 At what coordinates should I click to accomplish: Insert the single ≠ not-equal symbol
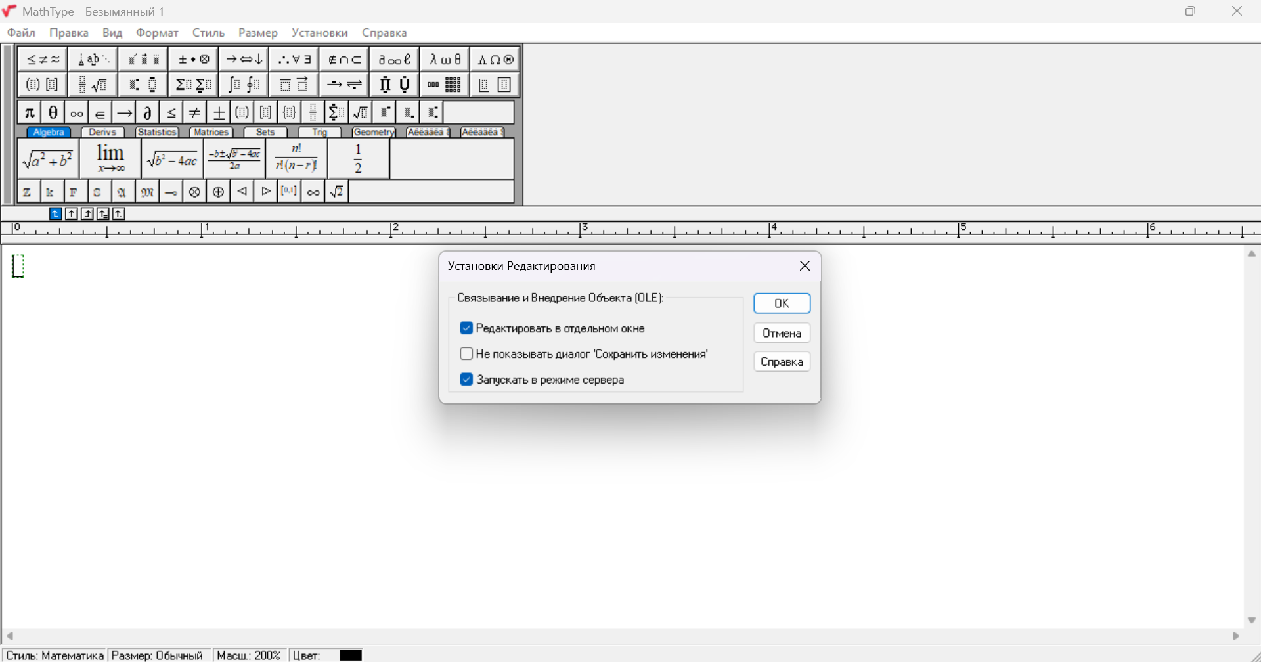click(x=194, y=113)
